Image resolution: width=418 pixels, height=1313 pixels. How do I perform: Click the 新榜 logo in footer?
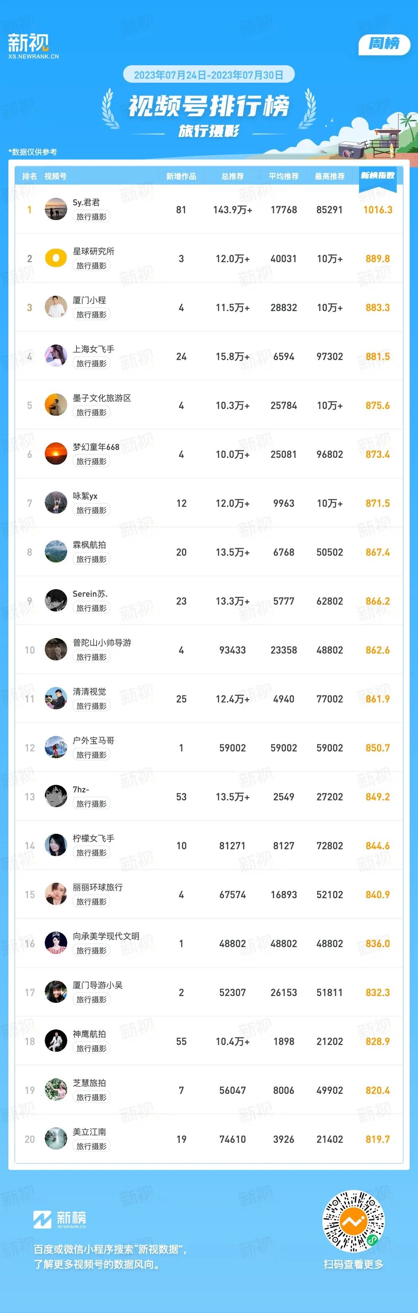click(x=60, y=1219)
